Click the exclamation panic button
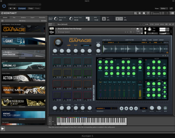Viewport: 175px width, 138px height. coord(167,13)
